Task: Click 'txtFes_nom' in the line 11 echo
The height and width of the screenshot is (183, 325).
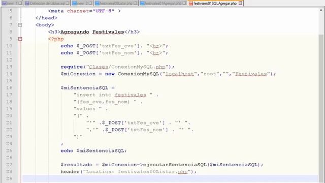Action: pyautogui.click(x=117, y=53)
